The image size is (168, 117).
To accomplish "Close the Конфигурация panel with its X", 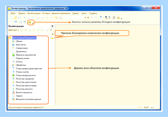I will pyautogui.click(x=52, y=26).
